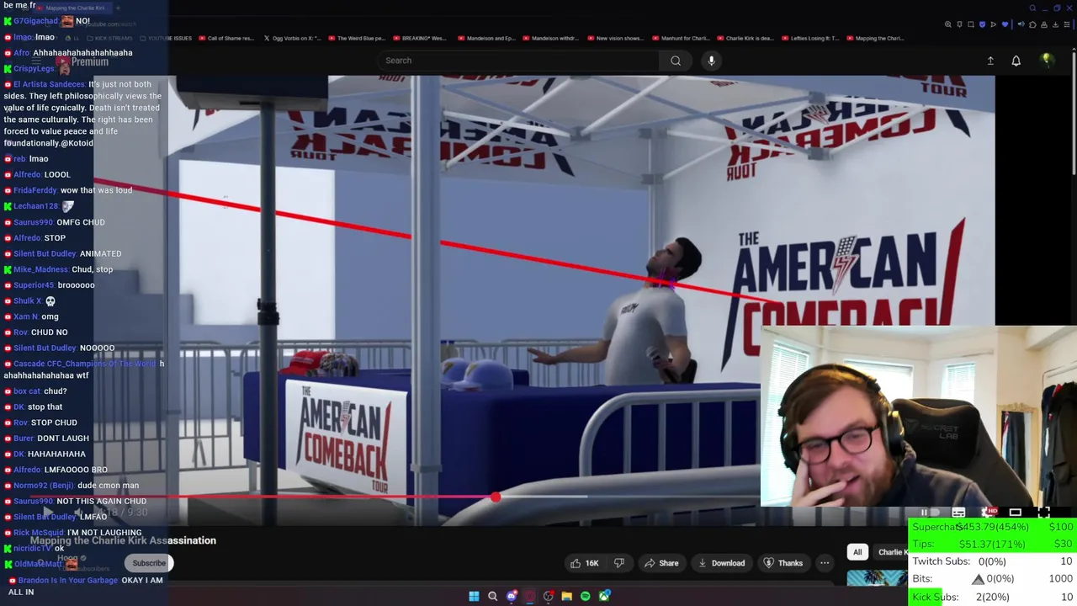Open the Call of Shame bookmark
This screenshot has width=1077, height=606.
coord(226,38)
